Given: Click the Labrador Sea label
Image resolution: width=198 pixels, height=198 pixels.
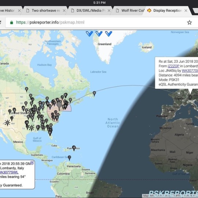Looking at the screenshot, I should 98,72.
